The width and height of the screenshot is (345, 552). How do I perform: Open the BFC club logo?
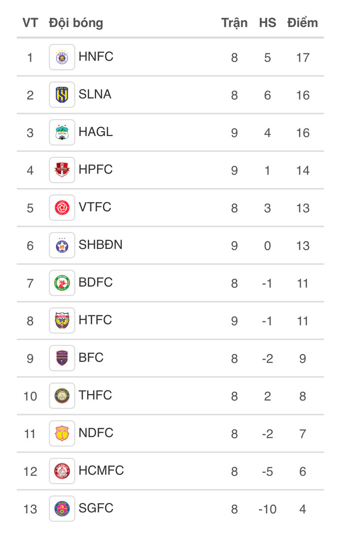(62, 358)
